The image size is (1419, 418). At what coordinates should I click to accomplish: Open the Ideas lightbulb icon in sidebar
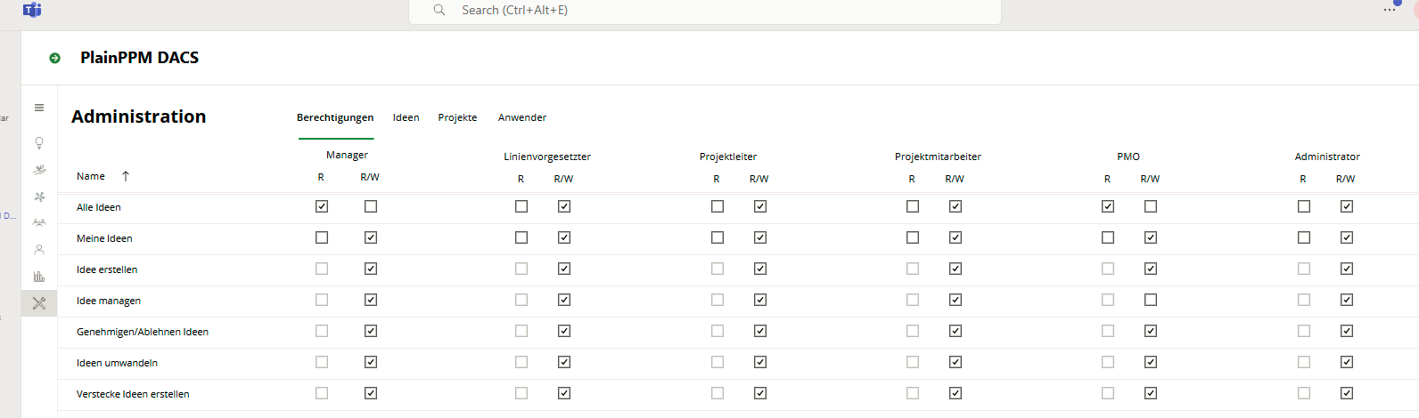point(39,143)
